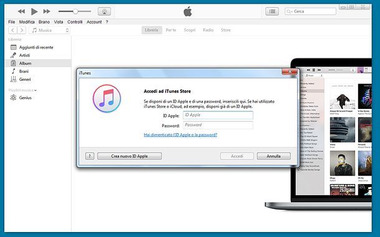Click the iTunes music note logo
This screenshot has height=237, width=380.
[107, 98]
